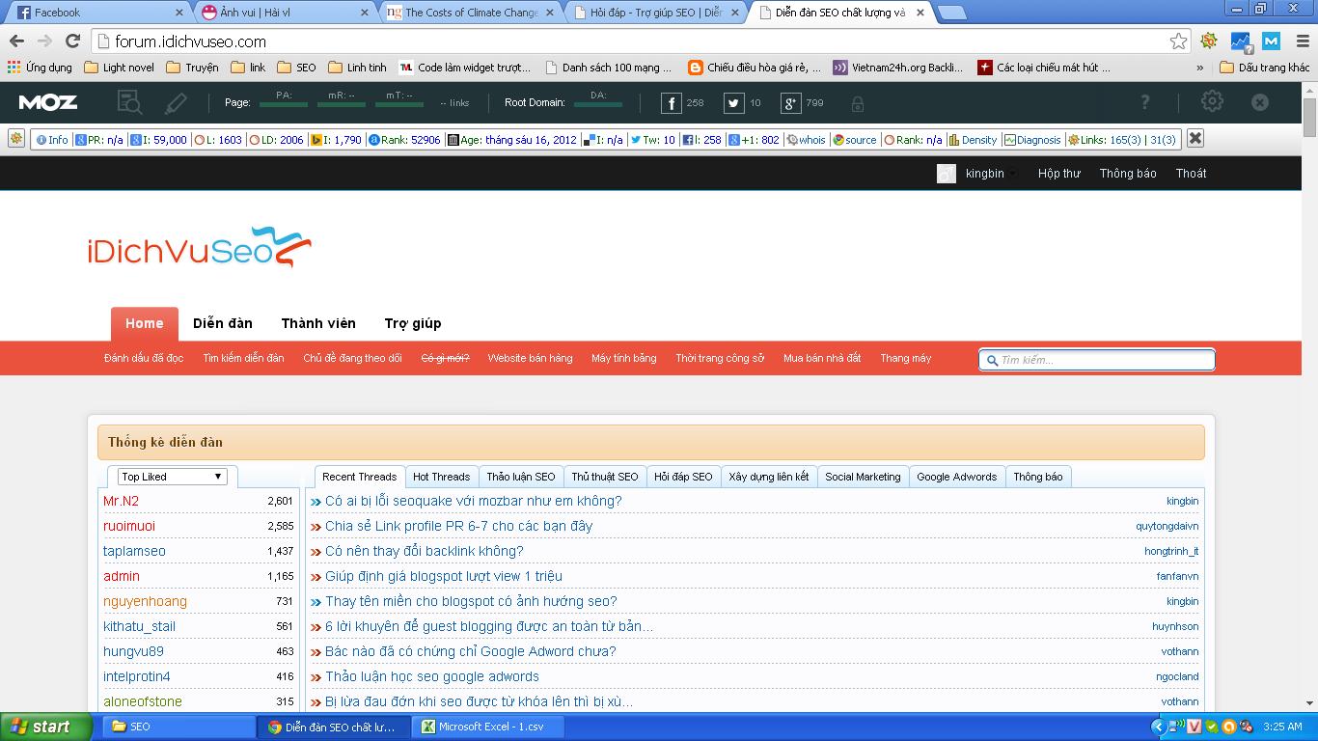The image size is (1318, 741).
Task: Open the Apps (Ứng dụng) bookmarks shortcut
Action: (x=40, y=68)
